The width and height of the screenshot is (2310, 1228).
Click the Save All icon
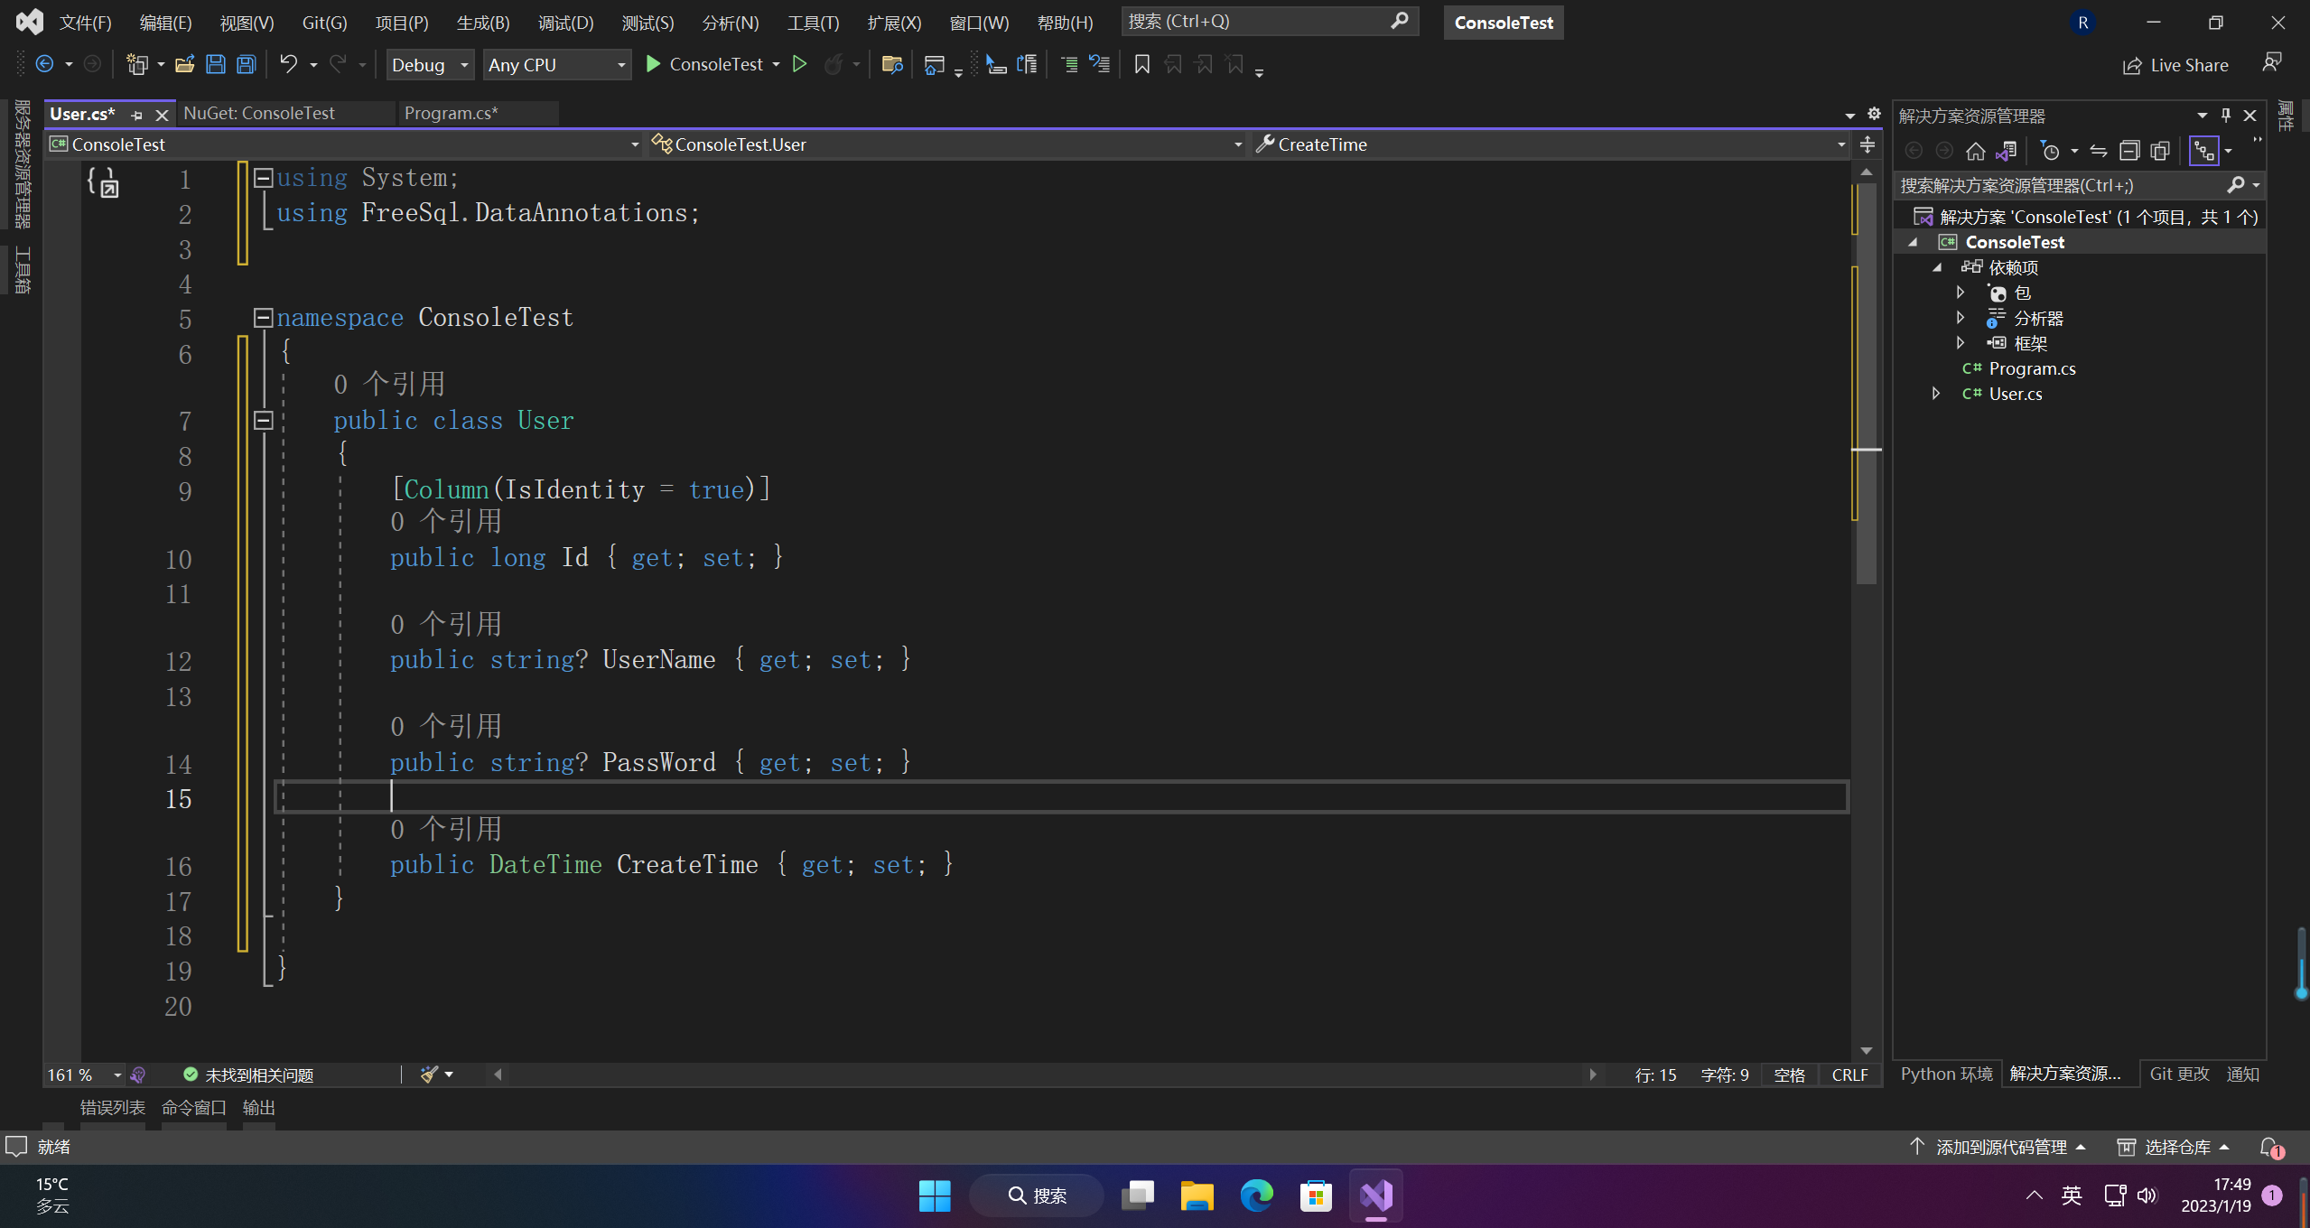coord(246,64)
